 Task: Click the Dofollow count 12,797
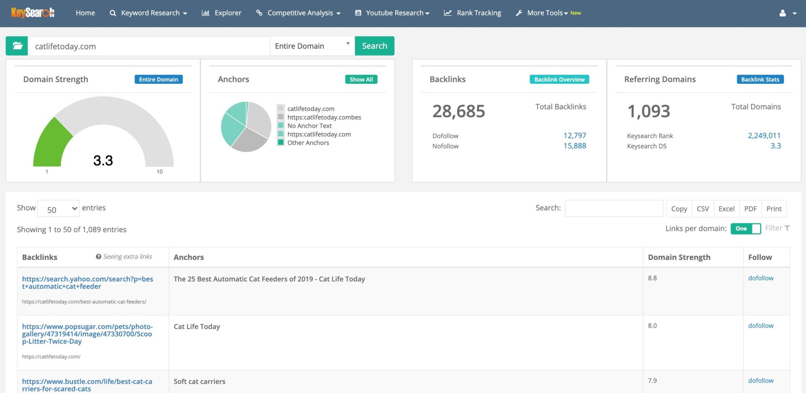coord(575,135)
